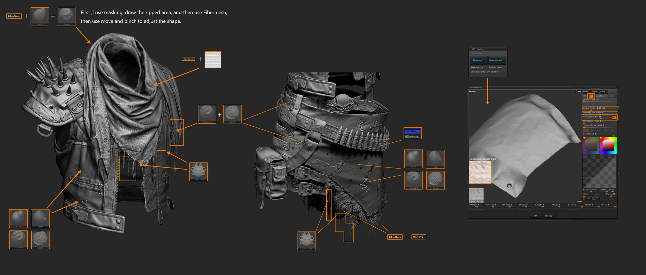Toggle the Rel button beside Strength
Screen dimensions: 646x275
tap(614, 117)
